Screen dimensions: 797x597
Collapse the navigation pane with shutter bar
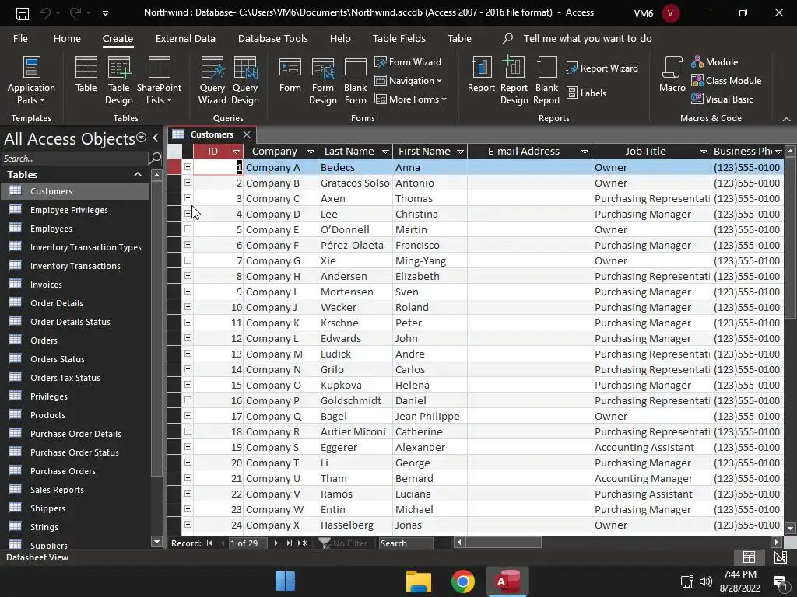click(156, 138)
